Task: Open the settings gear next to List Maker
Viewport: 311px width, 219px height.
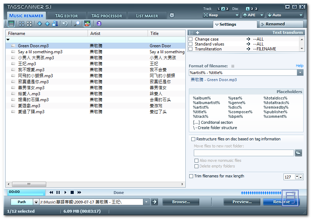Action: [172, 15]
